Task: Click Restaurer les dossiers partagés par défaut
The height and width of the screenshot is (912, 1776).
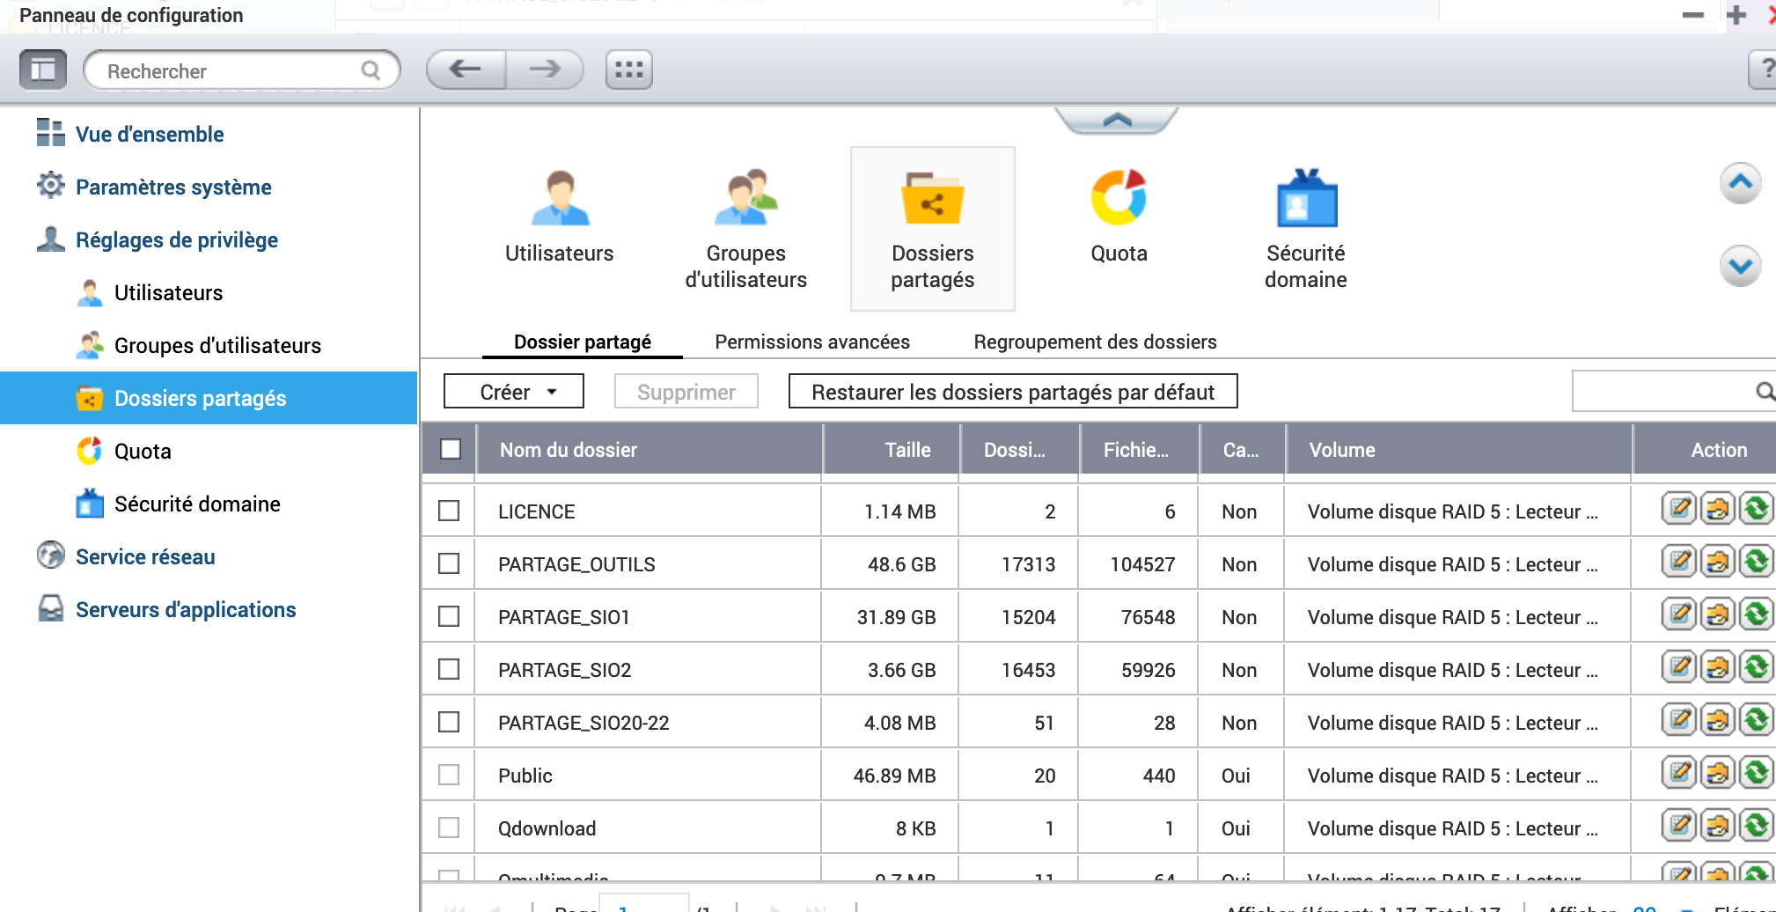Action: pyautogui.click(x=1012, y=392)
